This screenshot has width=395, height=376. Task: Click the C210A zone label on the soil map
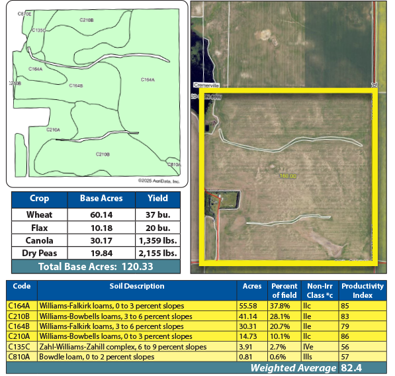(53, 130)
